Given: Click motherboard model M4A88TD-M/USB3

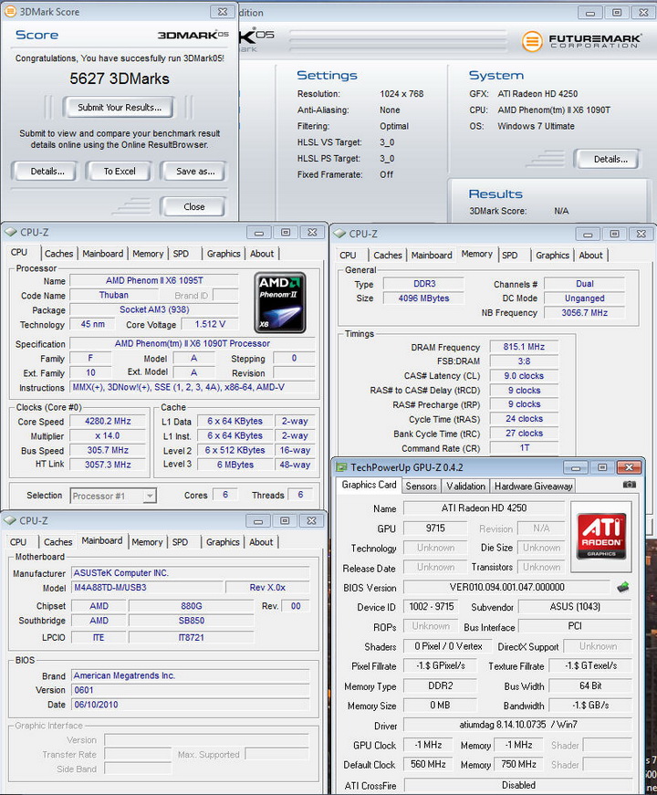Looking at the screenshot, I should [x=147, y=588].
